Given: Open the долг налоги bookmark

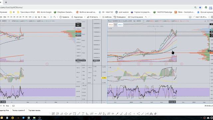Looking at the screenshot, I should tap(122, 12).
